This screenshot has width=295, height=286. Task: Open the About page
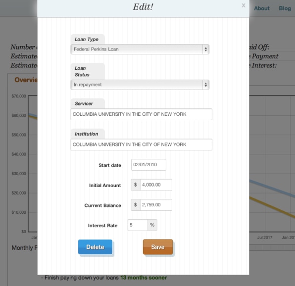262,8
